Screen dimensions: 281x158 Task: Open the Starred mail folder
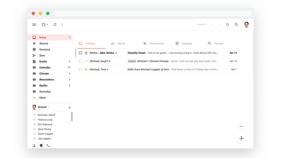click(44, 44)
